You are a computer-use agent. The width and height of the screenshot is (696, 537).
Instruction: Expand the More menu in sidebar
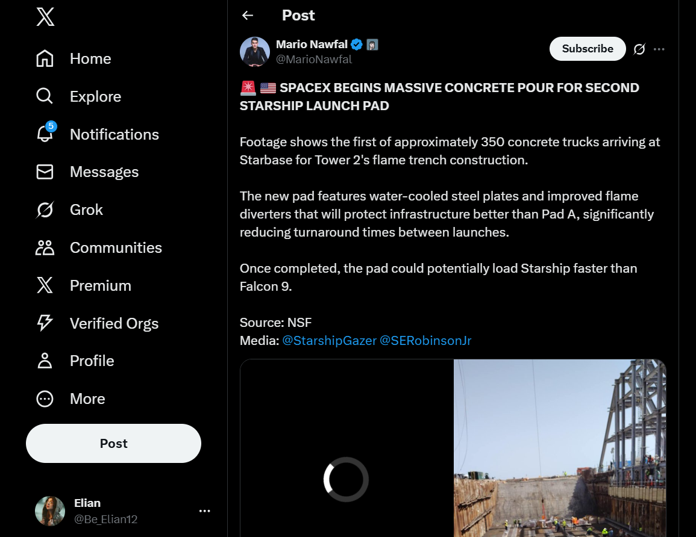pyautogui.click(x=87, y=399)
